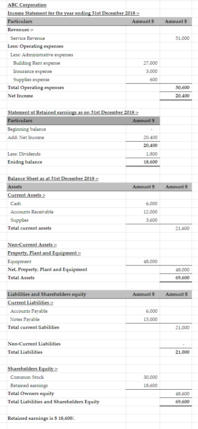The image size is (198, 429).
Task: Select the 3,000 Insurance expense amount
Action: (x=152, y=71)
